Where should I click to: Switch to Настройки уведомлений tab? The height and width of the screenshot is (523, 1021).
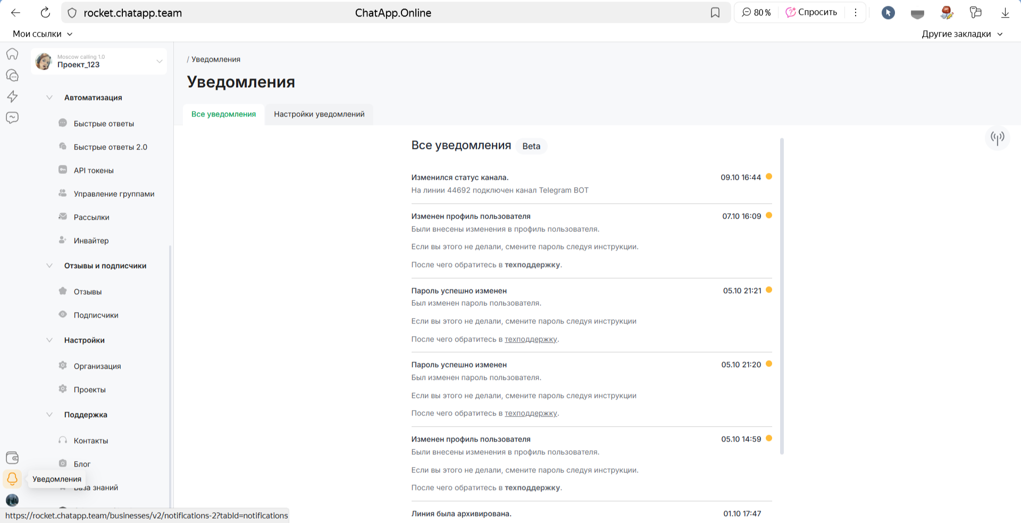pos(319,114)
